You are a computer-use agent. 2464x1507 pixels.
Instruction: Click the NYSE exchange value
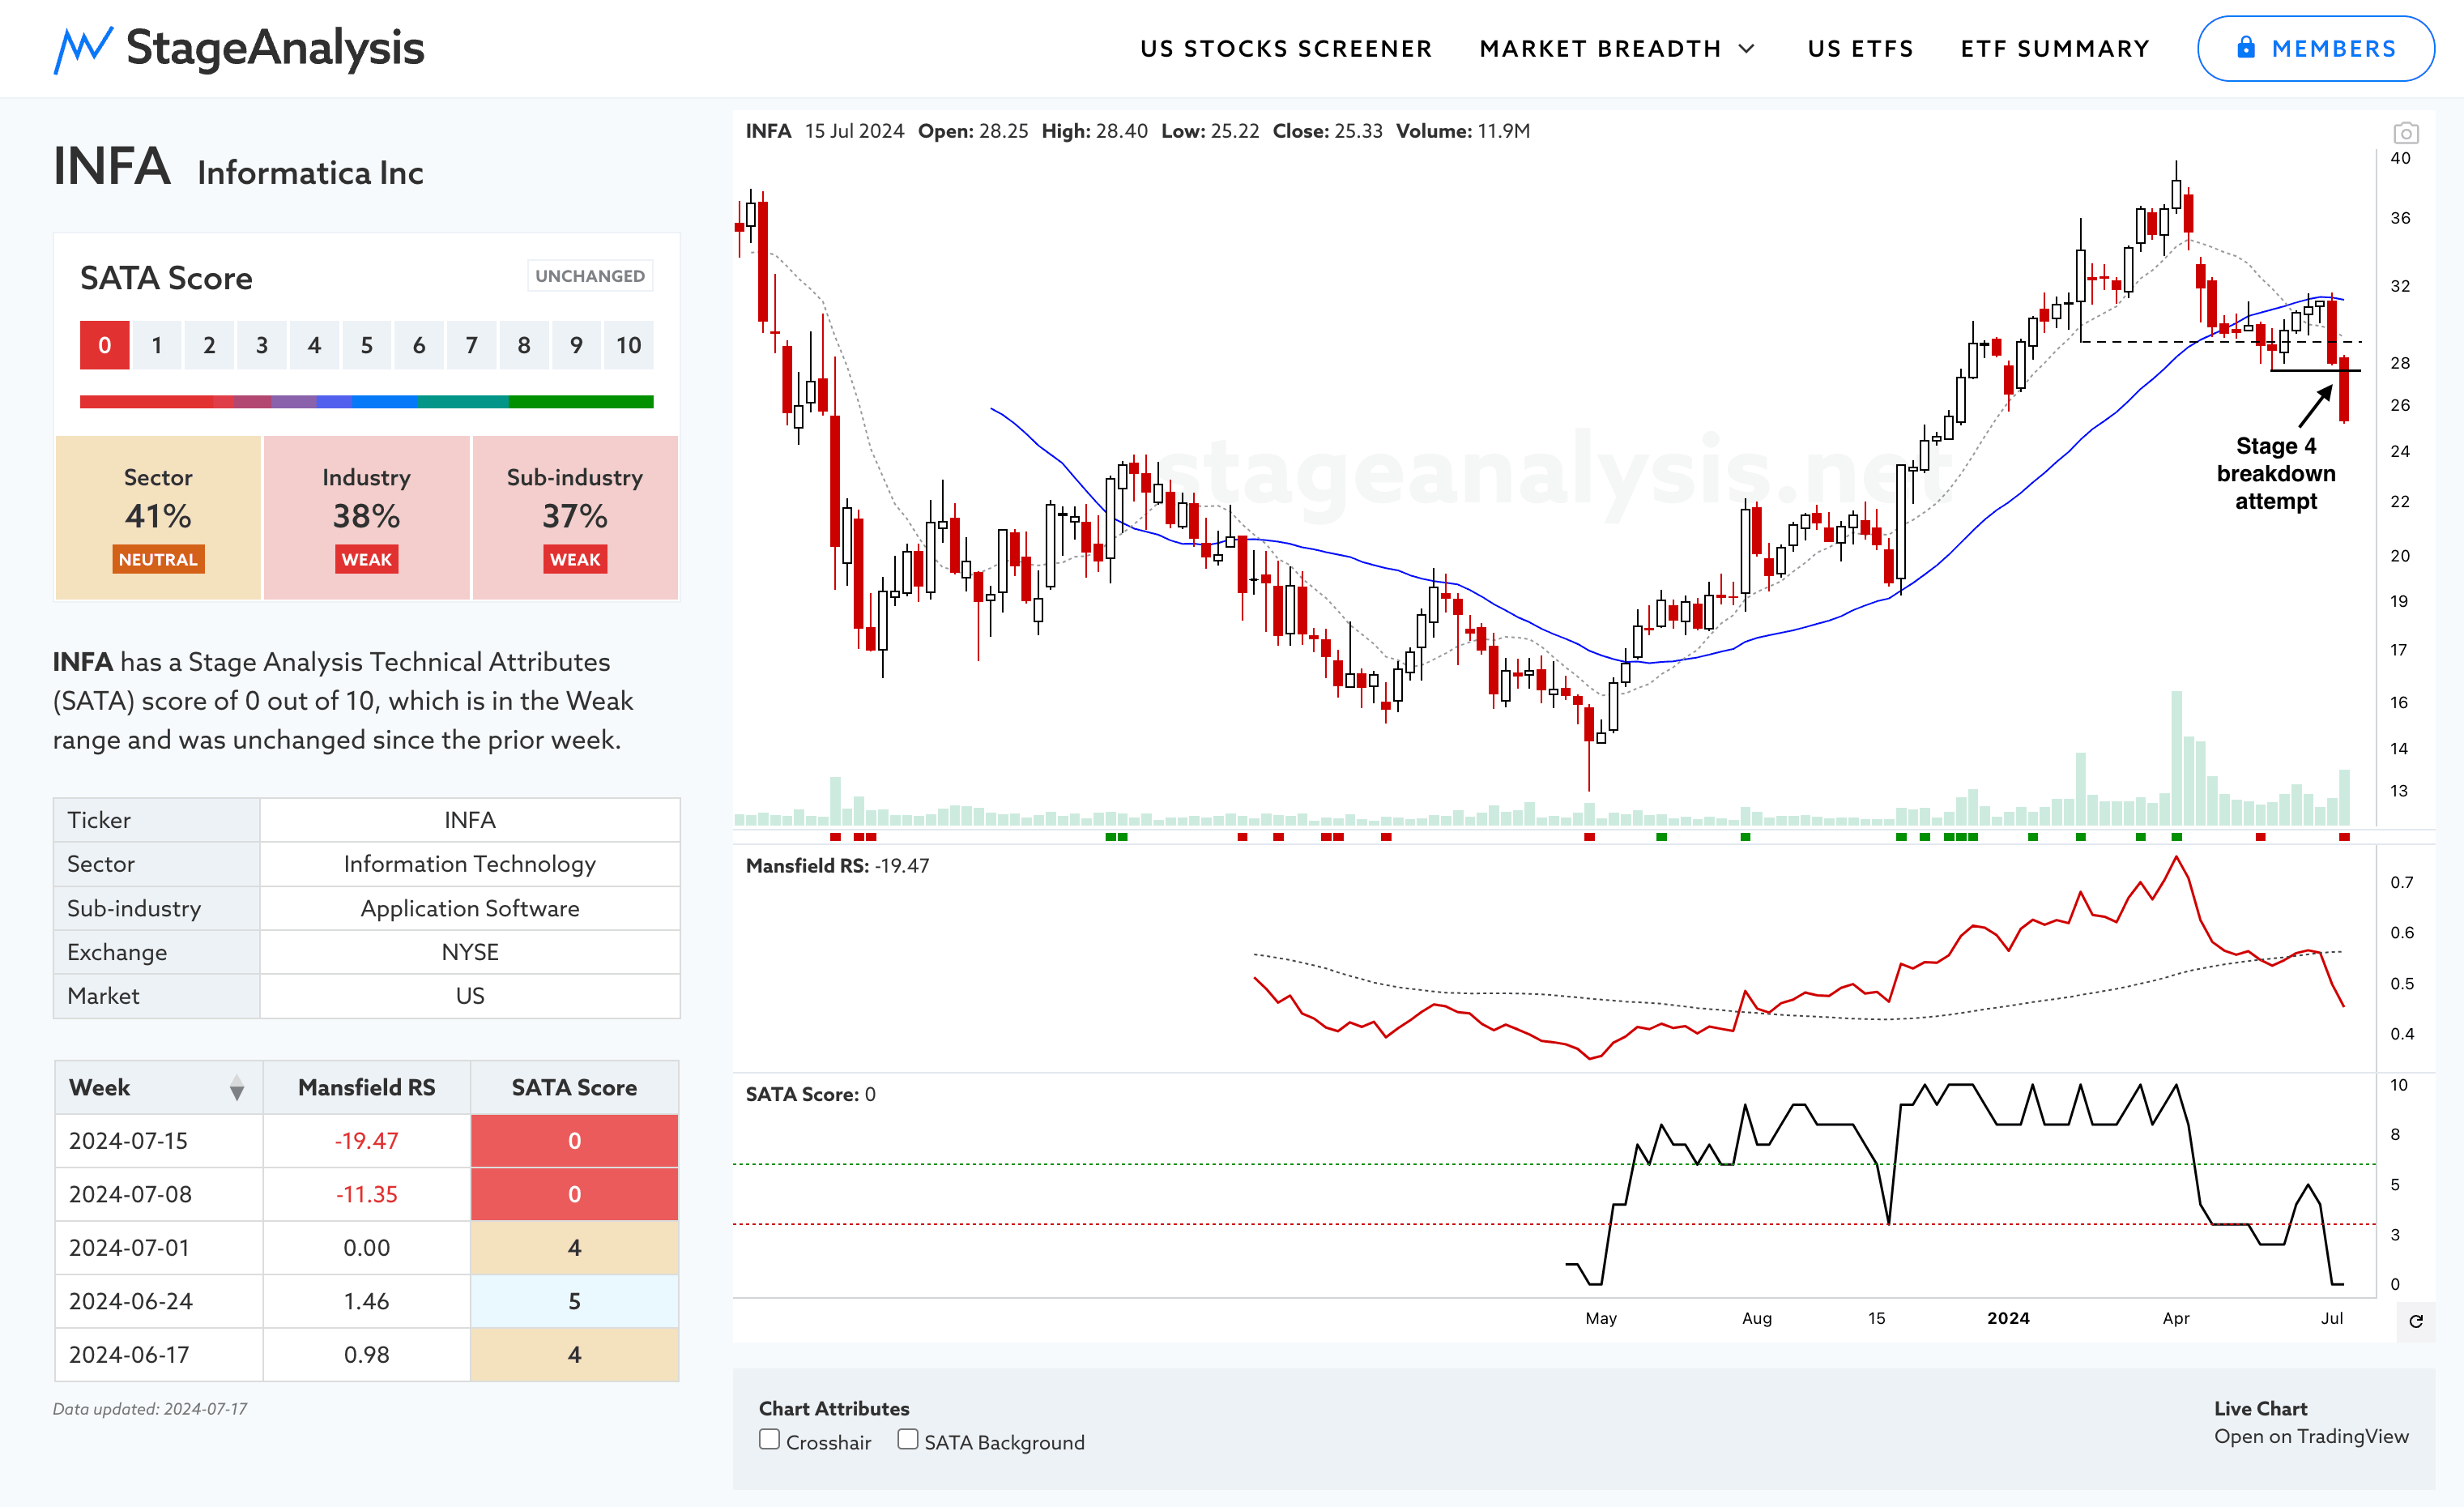coord(470,952)
